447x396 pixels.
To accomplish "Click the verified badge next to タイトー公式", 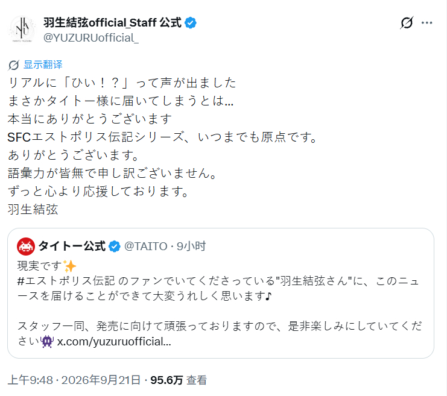I will pyautogui.click(x=115, y=246).
